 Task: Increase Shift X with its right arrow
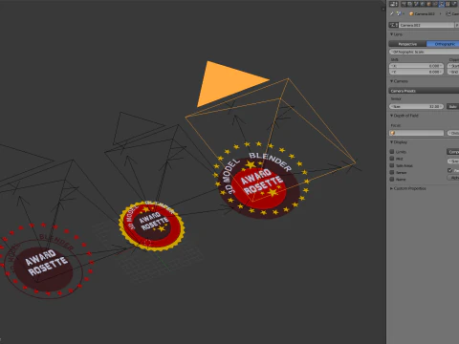(x=441, y=66)
